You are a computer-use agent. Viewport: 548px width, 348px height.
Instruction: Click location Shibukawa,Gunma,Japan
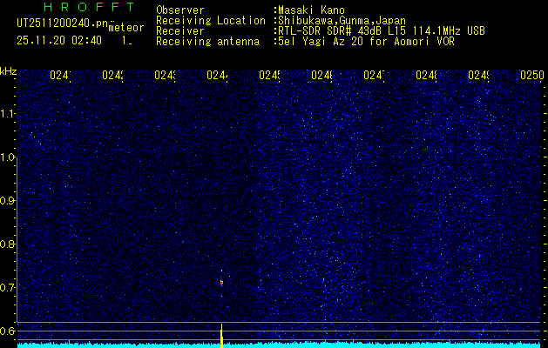tap(342, 21)
